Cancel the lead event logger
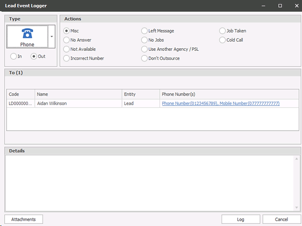302x226 pixels. tap(281, 219)
